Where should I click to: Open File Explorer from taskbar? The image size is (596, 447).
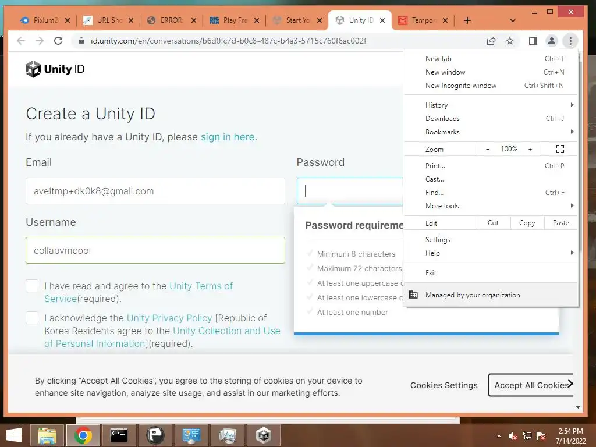pyautogui.click(x=47, y=435)
